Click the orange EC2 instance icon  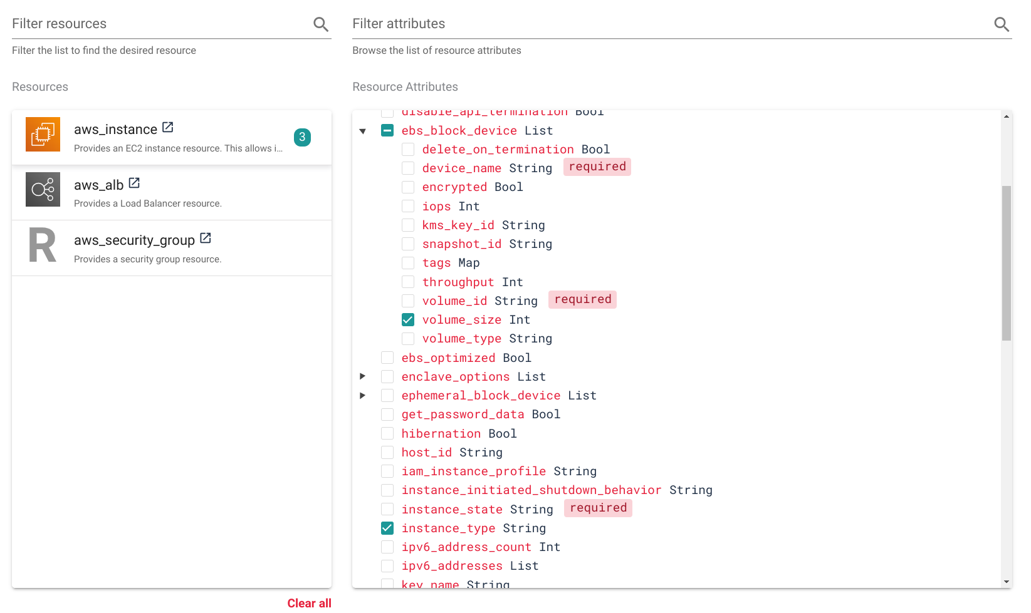43,135
